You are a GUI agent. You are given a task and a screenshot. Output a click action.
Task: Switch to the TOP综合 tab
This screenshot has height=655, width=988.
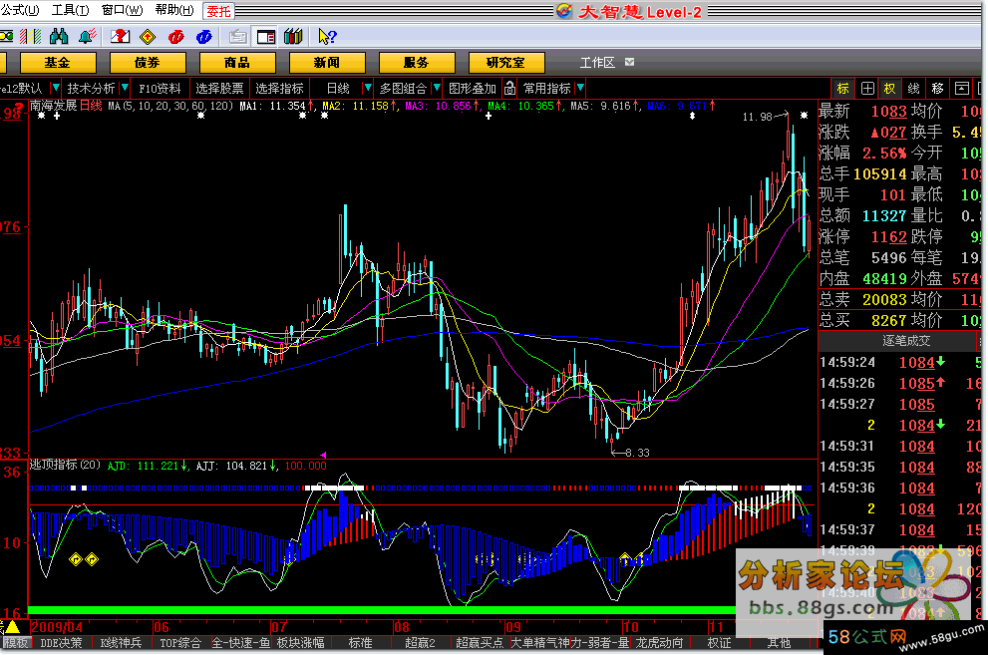pos(180,643)
